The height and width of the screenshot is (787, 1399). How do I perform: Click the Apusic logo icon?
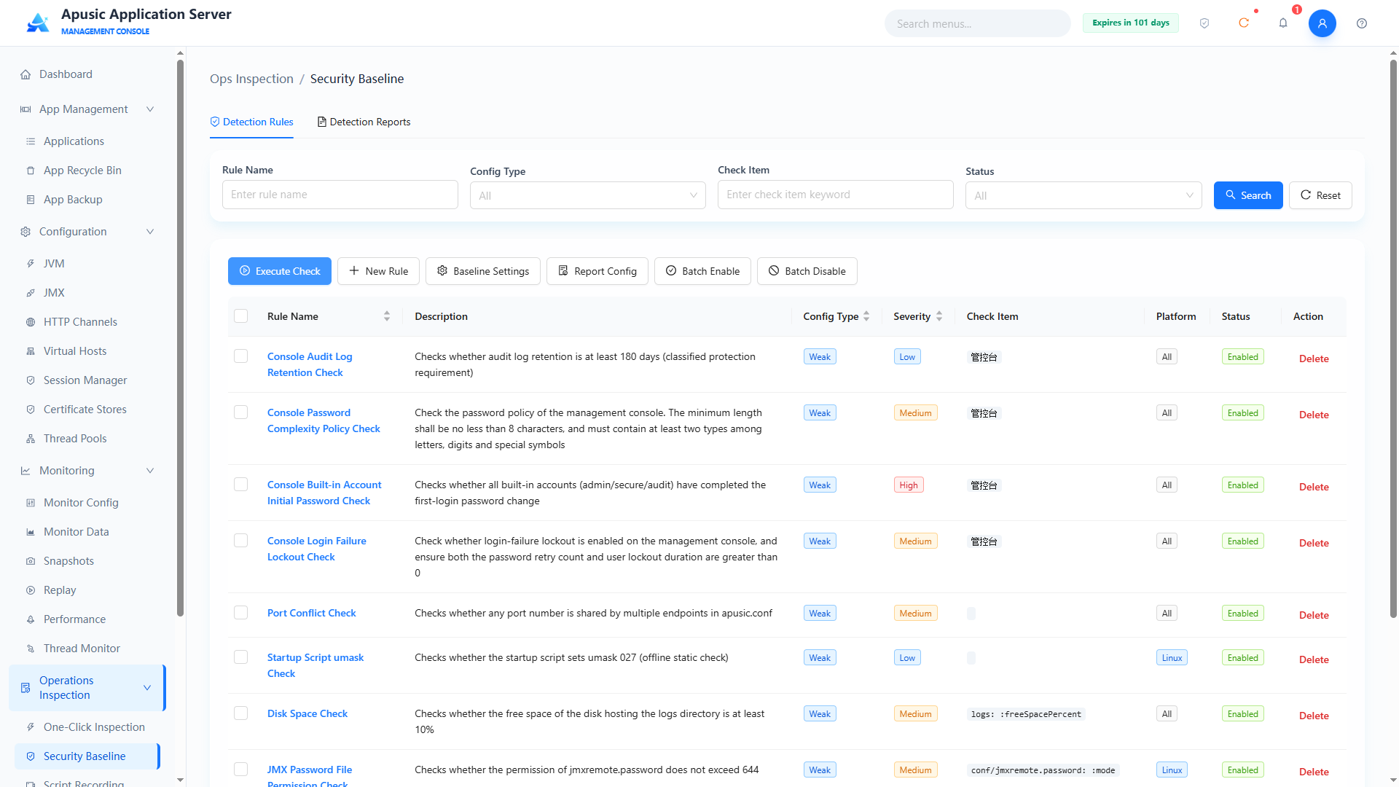(38, 23)
